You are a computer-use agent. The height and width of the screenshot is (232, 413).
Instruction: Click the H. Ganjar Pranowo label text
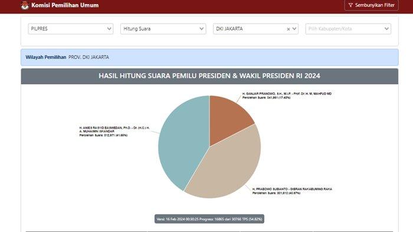pos(287,96)
